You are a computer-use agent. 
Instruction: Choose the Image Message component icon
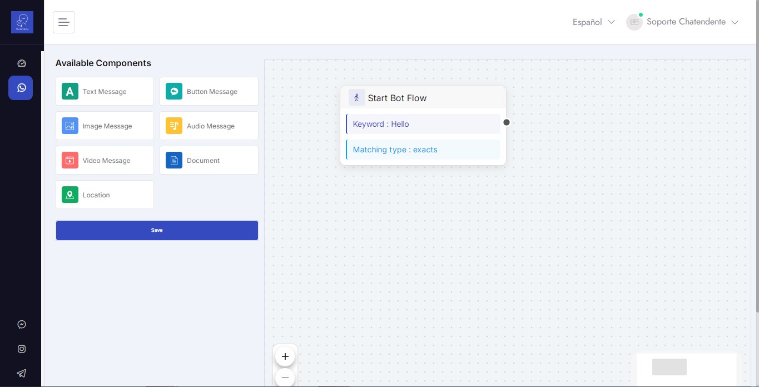70,126
